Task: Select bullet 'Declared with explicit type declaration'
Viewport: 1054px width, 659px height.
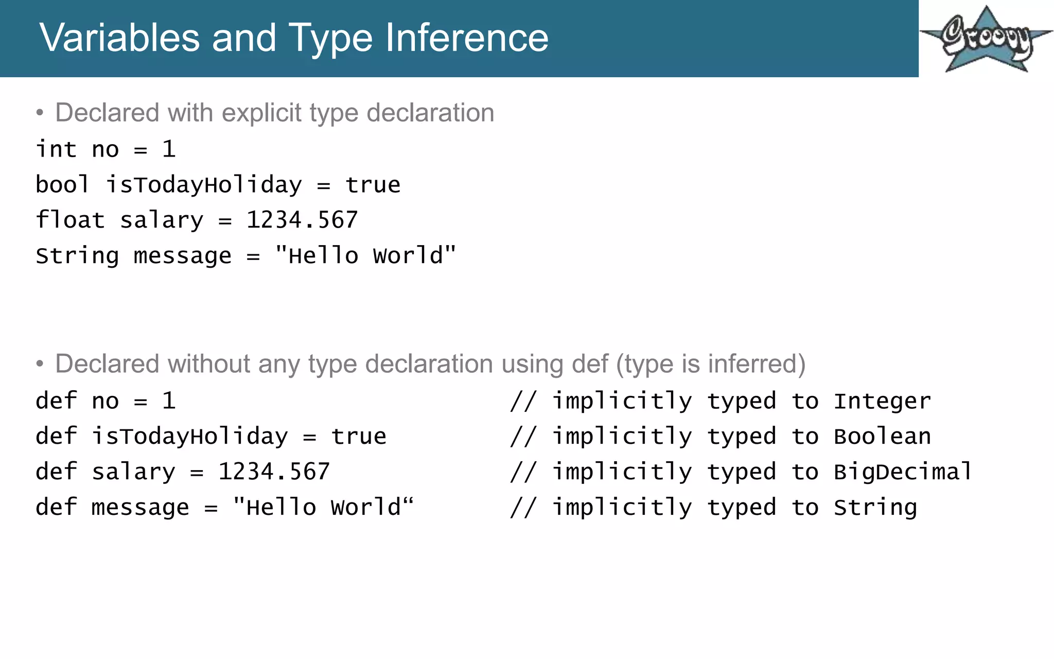Action: tap(274, 113)
